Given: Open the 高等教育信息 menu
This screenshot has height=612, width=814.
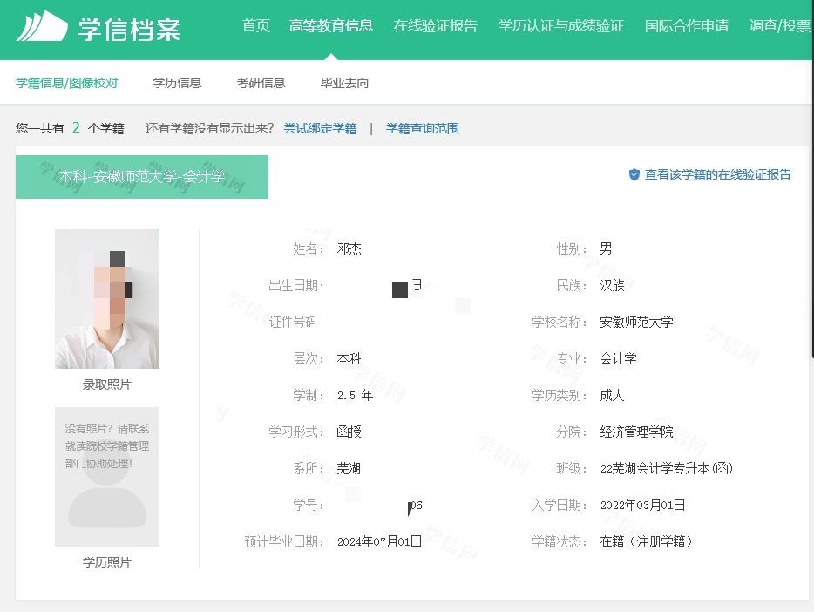Looking at the screenshot, I should click(330, 26).
